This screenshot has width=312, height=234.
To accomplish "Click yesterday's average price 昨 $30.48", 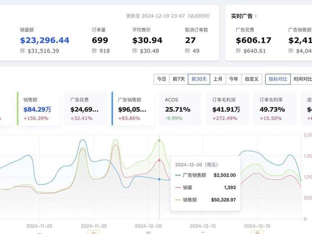I will (145, 51).
